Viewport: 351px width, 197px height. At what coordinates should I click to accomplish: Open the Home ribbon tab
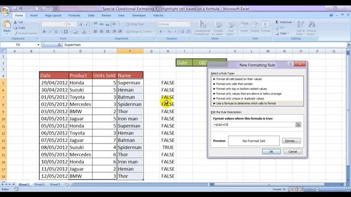point(19,15)
